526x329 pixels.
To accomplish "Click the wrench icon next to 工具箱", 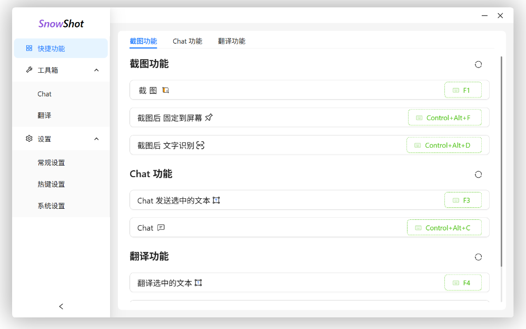I will (x=29, y=70).
